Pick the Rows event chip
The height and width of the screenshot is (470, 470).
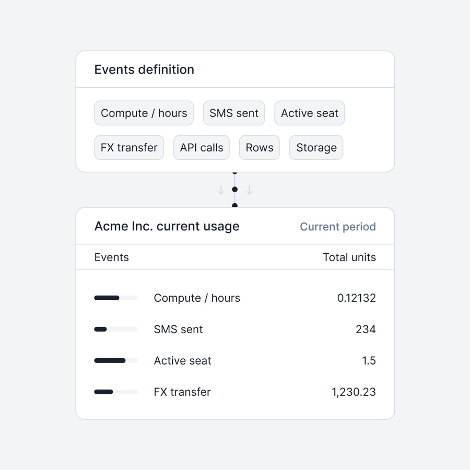tap(260, 148)
